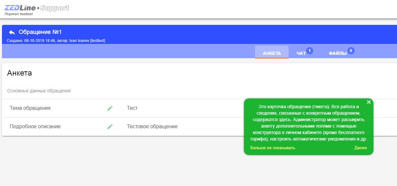Click the Анкета page heading
Image resolution: width=397 pixels, height=186 pixels.
(x=19, y=73)
